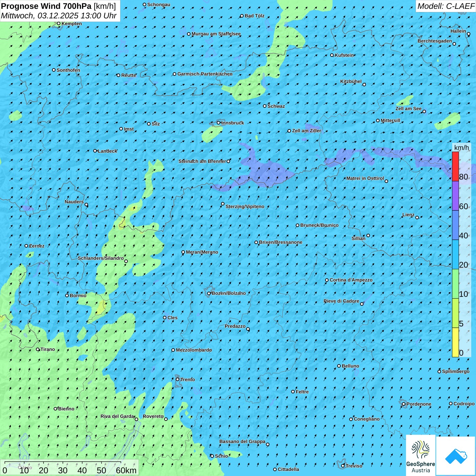Click the Mezzolombardo label
This screenshot has height=476, width=476.
pos(193,350)
